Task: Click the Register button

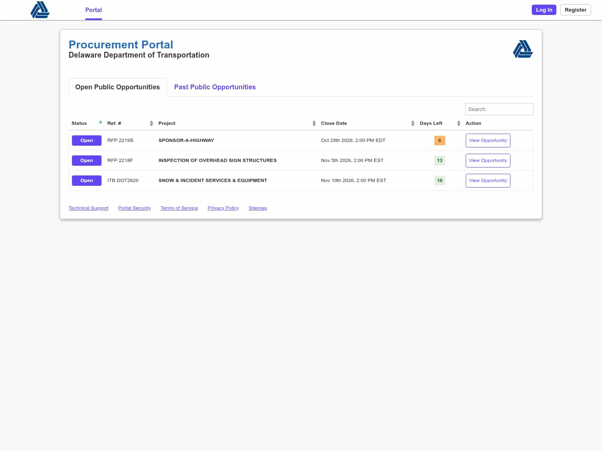Action: [576, 10]
